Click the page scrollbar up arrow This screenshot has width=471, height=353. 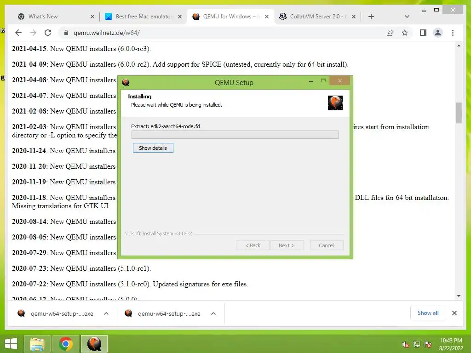pos(459,46)
